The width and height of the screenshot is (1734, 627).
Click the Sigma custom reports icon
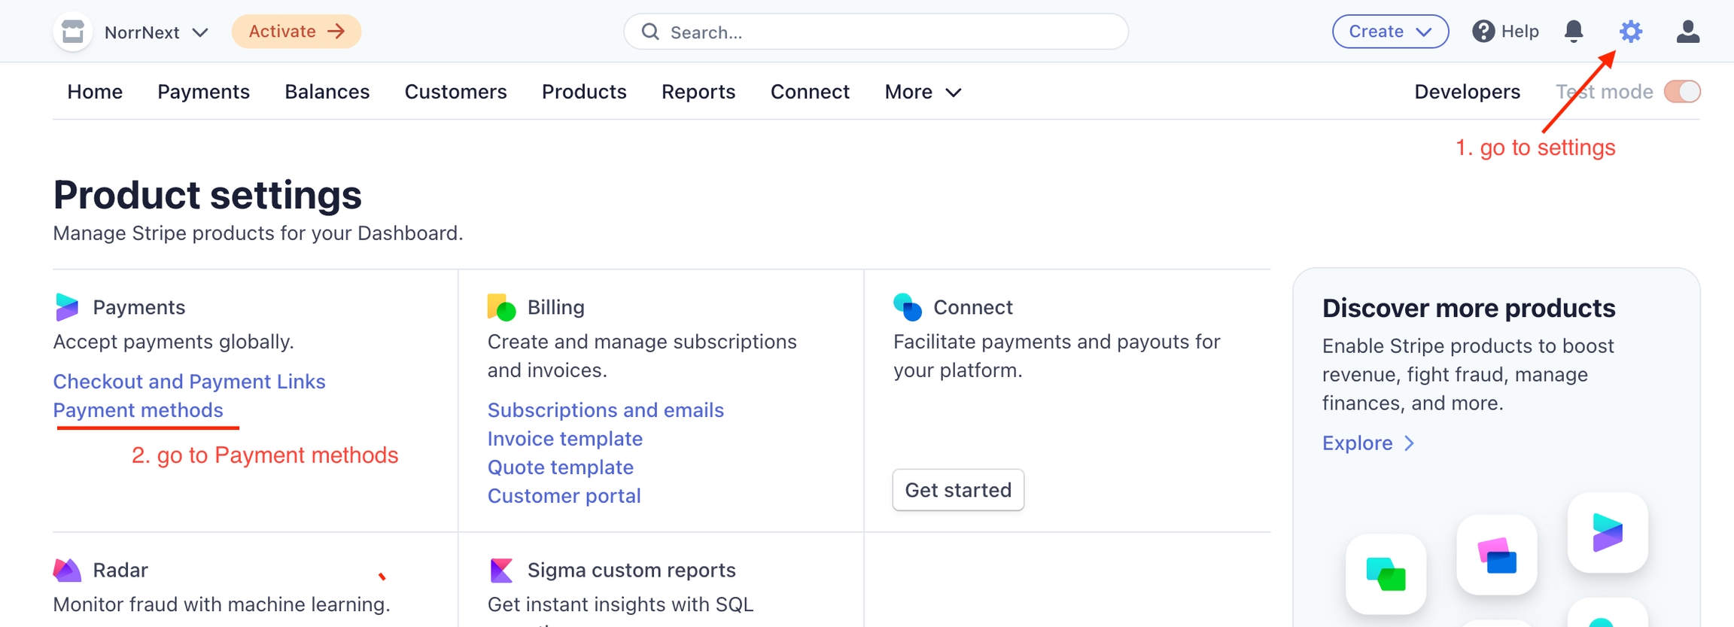[501, 570]
